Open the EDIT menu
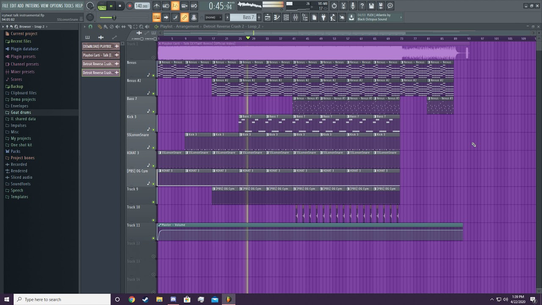Image resolution: width=542 pixels, height=305 pixels. point(13,6)
